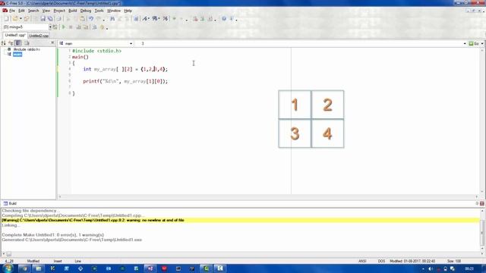Open the dropdown arrow next to Go button

pyautogui.click(x=482, y=44)
